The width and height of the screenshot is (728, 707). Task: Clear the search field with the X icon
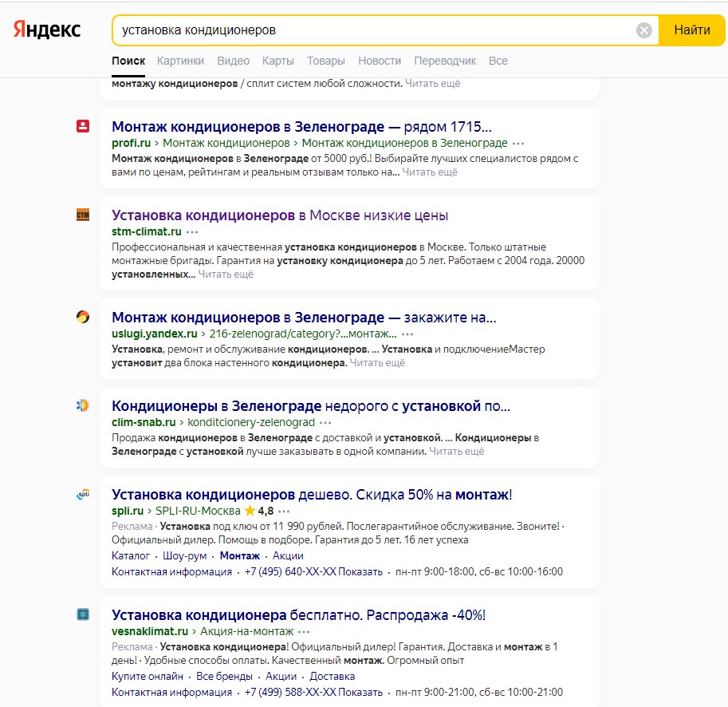pyautogui.click(x=644, y=31)
